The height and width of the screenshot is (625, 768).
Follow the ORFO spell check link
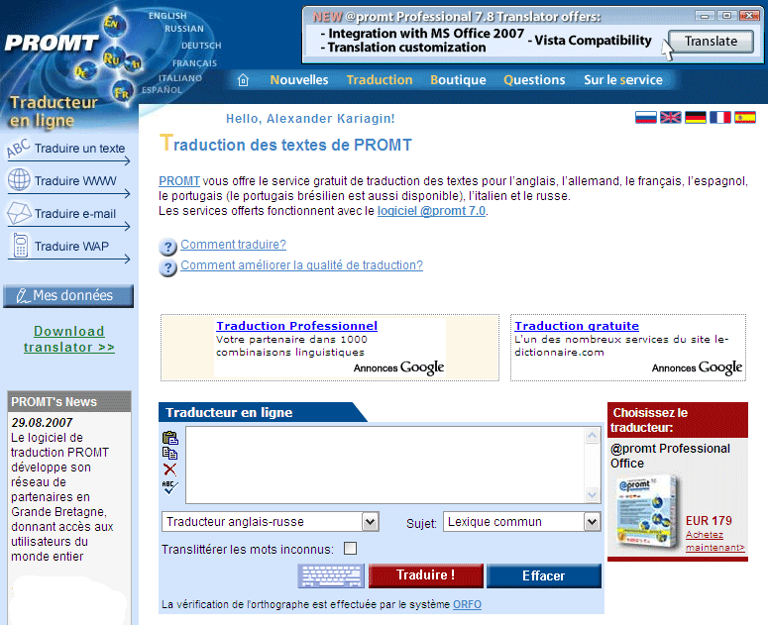[x=468, y=604]
